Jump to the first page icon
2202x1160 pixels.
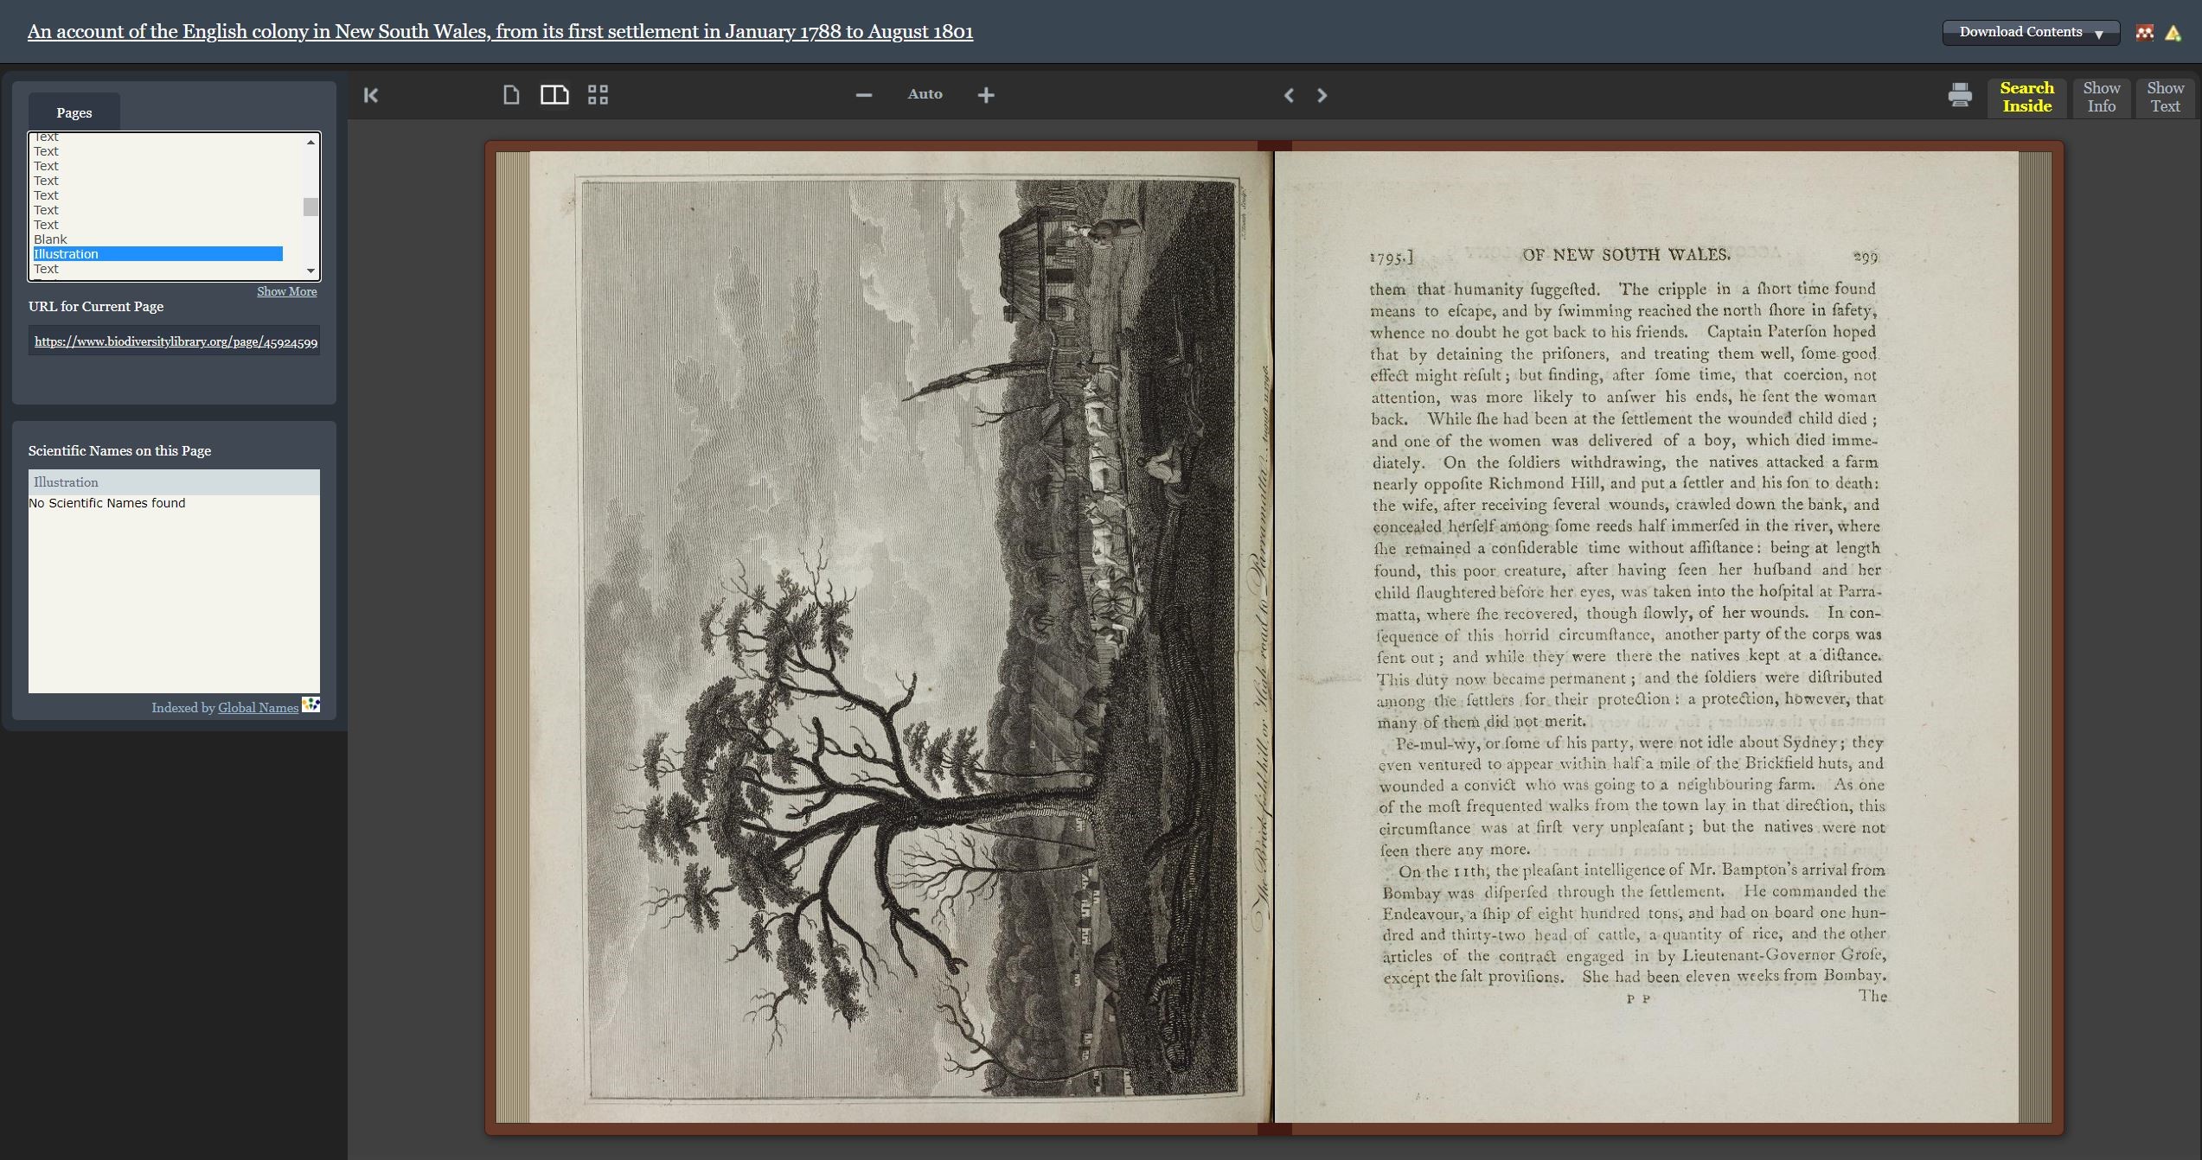pos(371,95)
